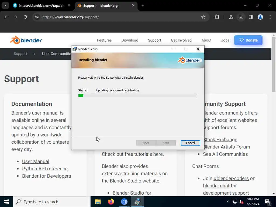Image resolution: width=276 pixels, height=207 pixels.
Task: Open the browser extensions puzzle icon
Action: point(217,17)
